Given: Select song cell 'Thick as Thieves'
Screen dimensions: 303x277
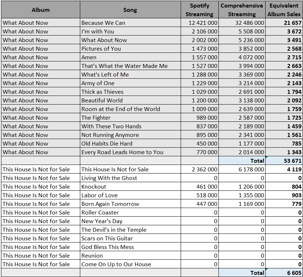Looking at the screenshot, I should (130, 92).
